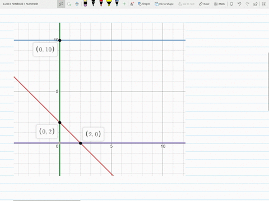Open notifications bell

click(231, 4)
